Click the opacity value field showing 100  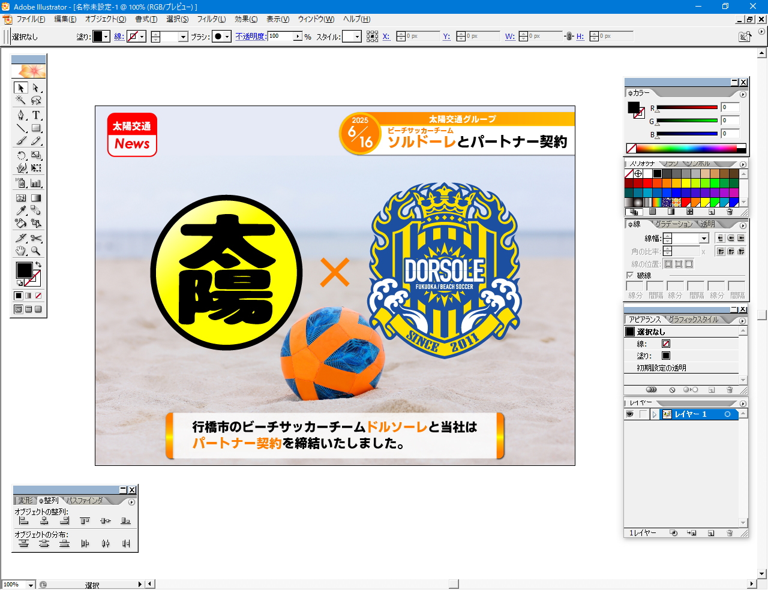coord(280,37)
